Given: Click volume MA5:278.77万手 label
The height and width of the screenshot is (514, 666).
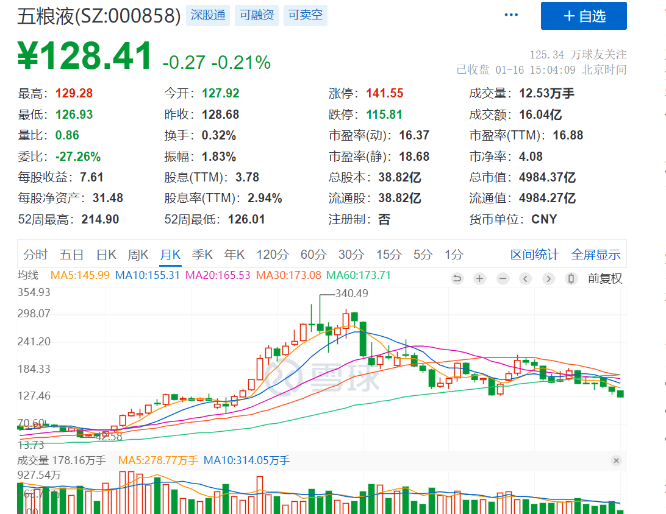Looking at the screenshot, I should [158, 460].
